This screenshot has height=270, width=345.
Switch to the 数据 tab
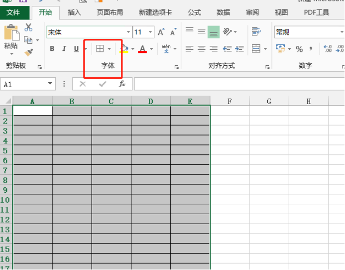224,12
